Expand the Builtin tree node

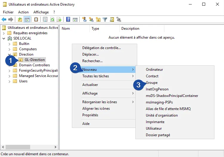pyautogui.click(x=10, y=44)
